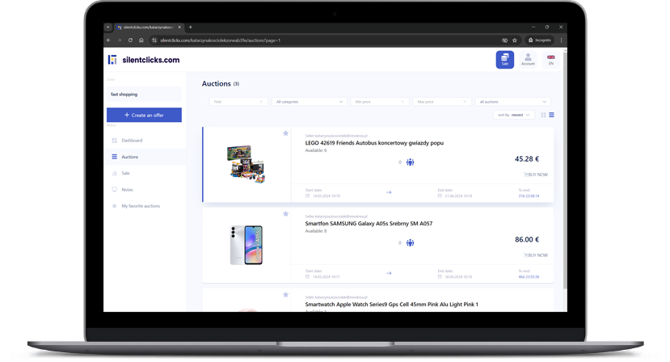The image size is (670, 362).
Task: Click the silentclicks.com logo
Action: 144,60
